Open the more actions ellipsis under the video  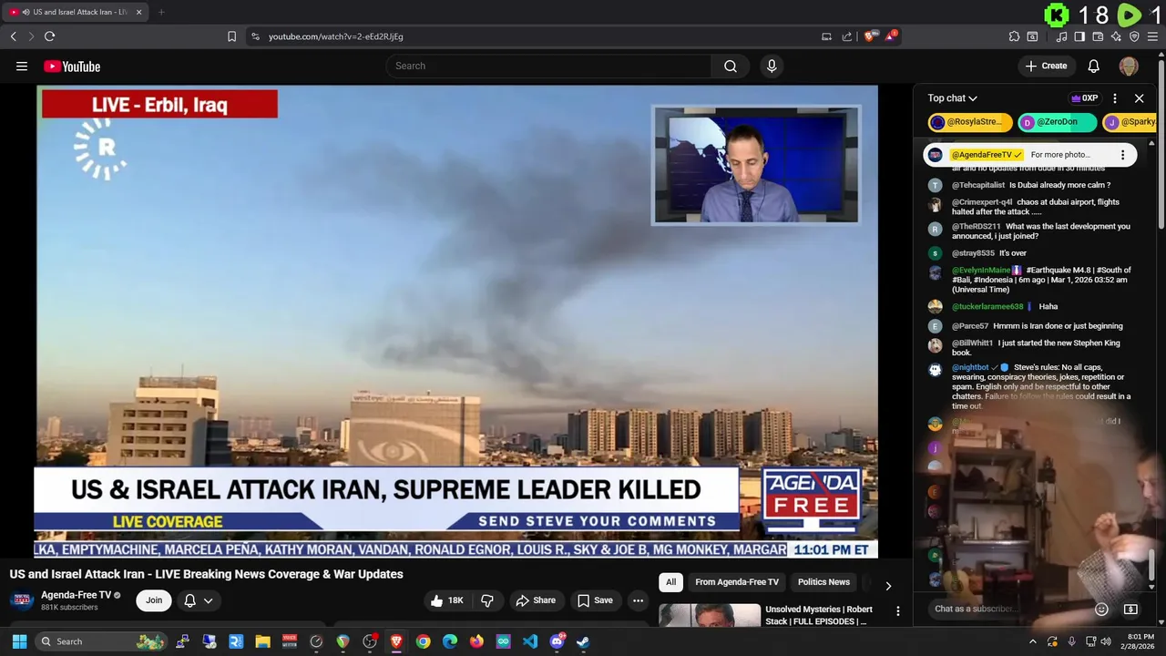[639, 600]
